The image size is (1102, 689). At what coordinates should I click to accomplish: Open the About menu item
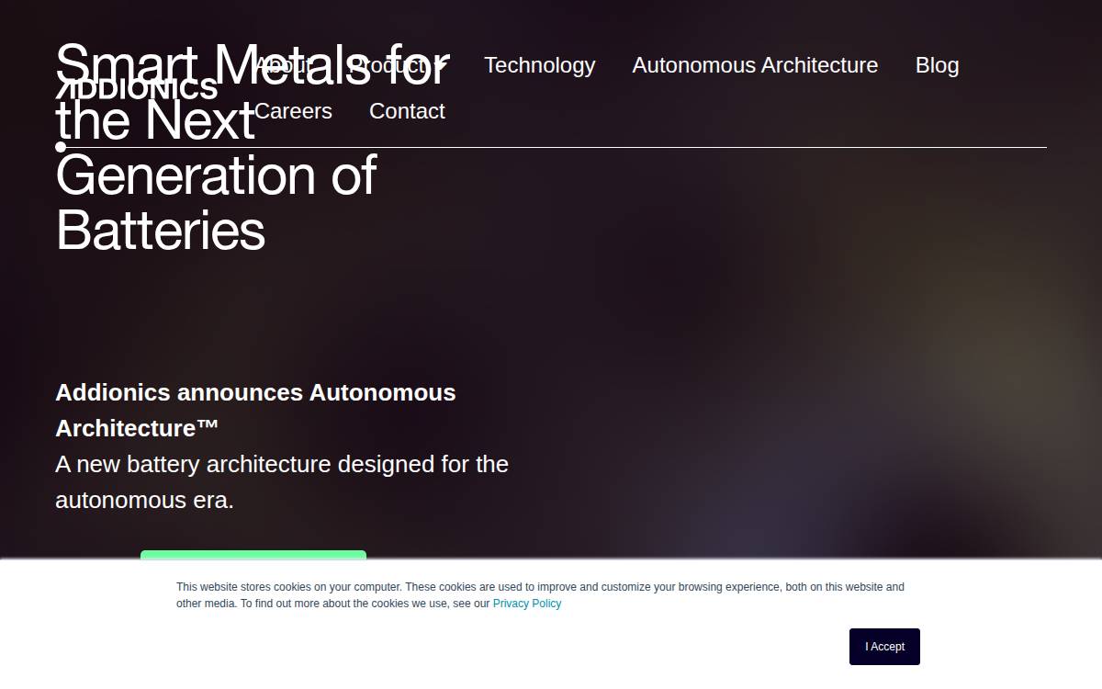point(283,65)
